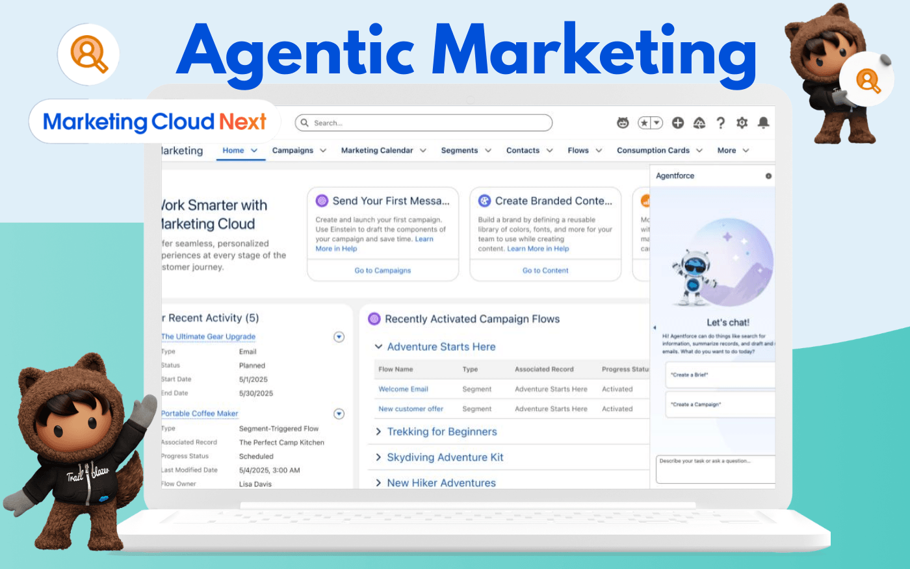Click the Send Your First Message campaign icon
Image resolution: width=910 pixels, height=569 pixels.
(x=321, y=201)
